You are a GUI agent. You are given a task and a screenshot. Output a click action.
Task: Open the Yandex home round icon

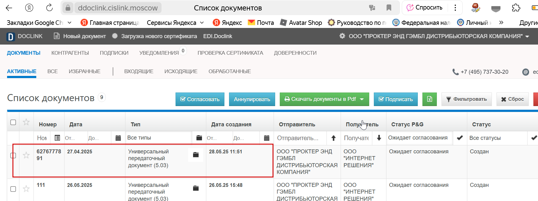click(x=29, y=8)
